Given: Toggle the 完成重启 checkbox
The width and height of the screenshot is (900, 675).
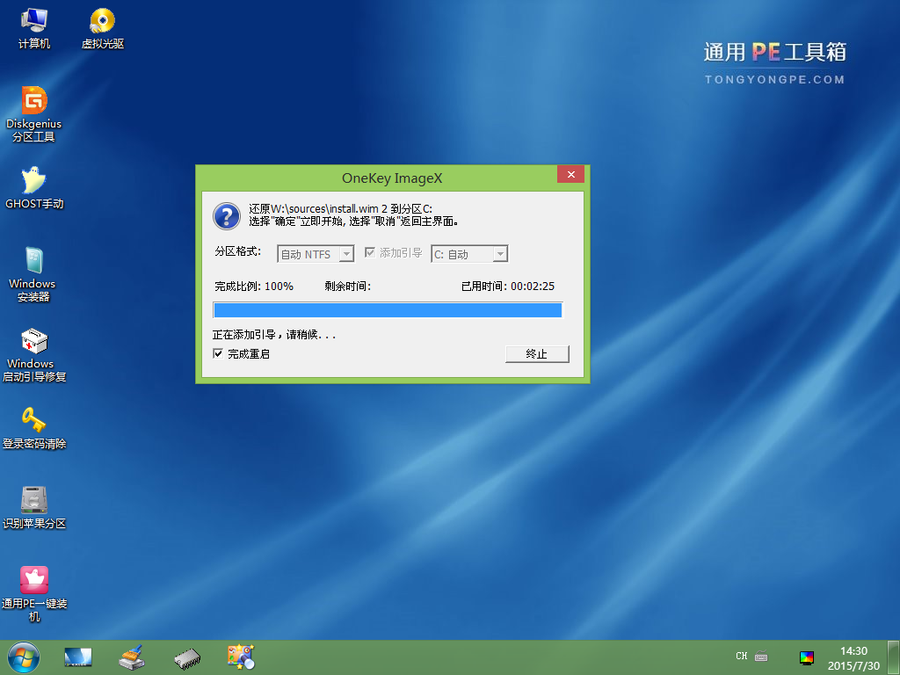Looking at the screenshot, I should pos(218,353).
